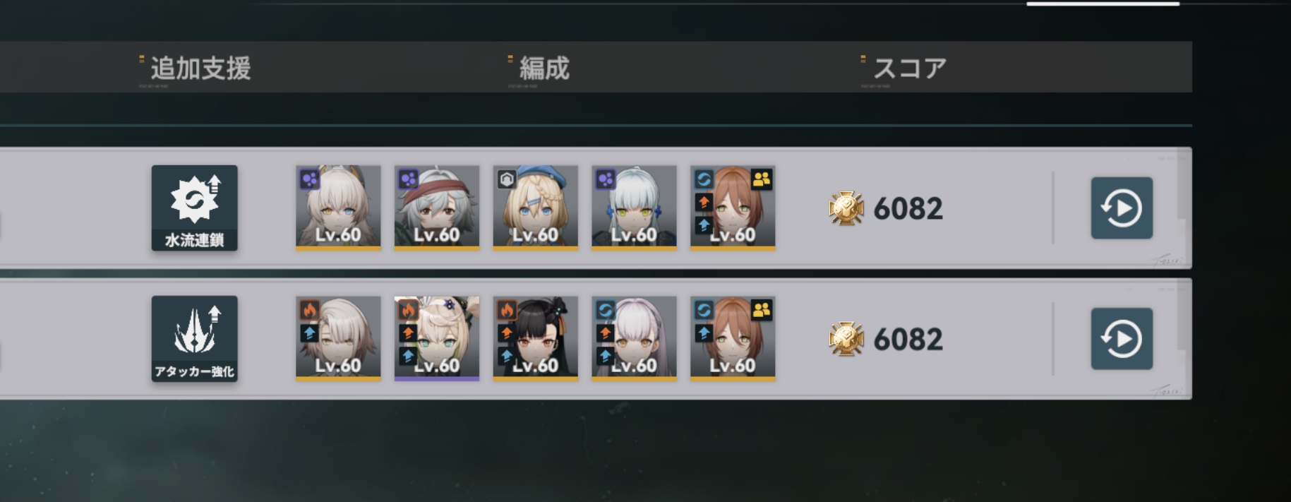Click the yellow friend-support badge in first row
This screenshot has height=502, width=1291.
(x=762, y=179)
